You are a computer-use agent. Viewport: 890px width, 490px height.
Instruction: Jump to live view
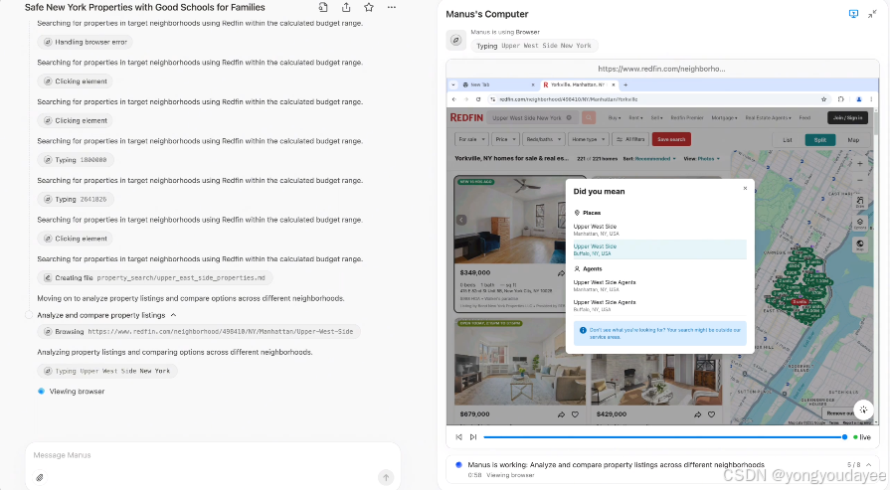pos(861,437)
